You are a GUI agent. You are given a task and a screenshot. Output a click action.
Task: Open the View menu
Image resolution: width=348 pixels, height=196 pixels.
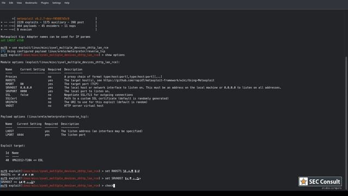(20, 3)
